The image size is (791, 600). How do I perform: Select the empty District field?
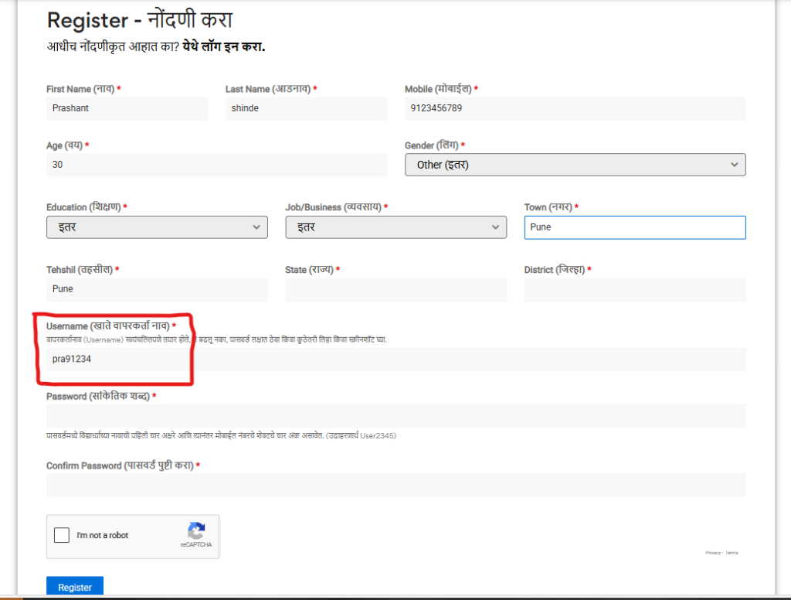point(634,289)
